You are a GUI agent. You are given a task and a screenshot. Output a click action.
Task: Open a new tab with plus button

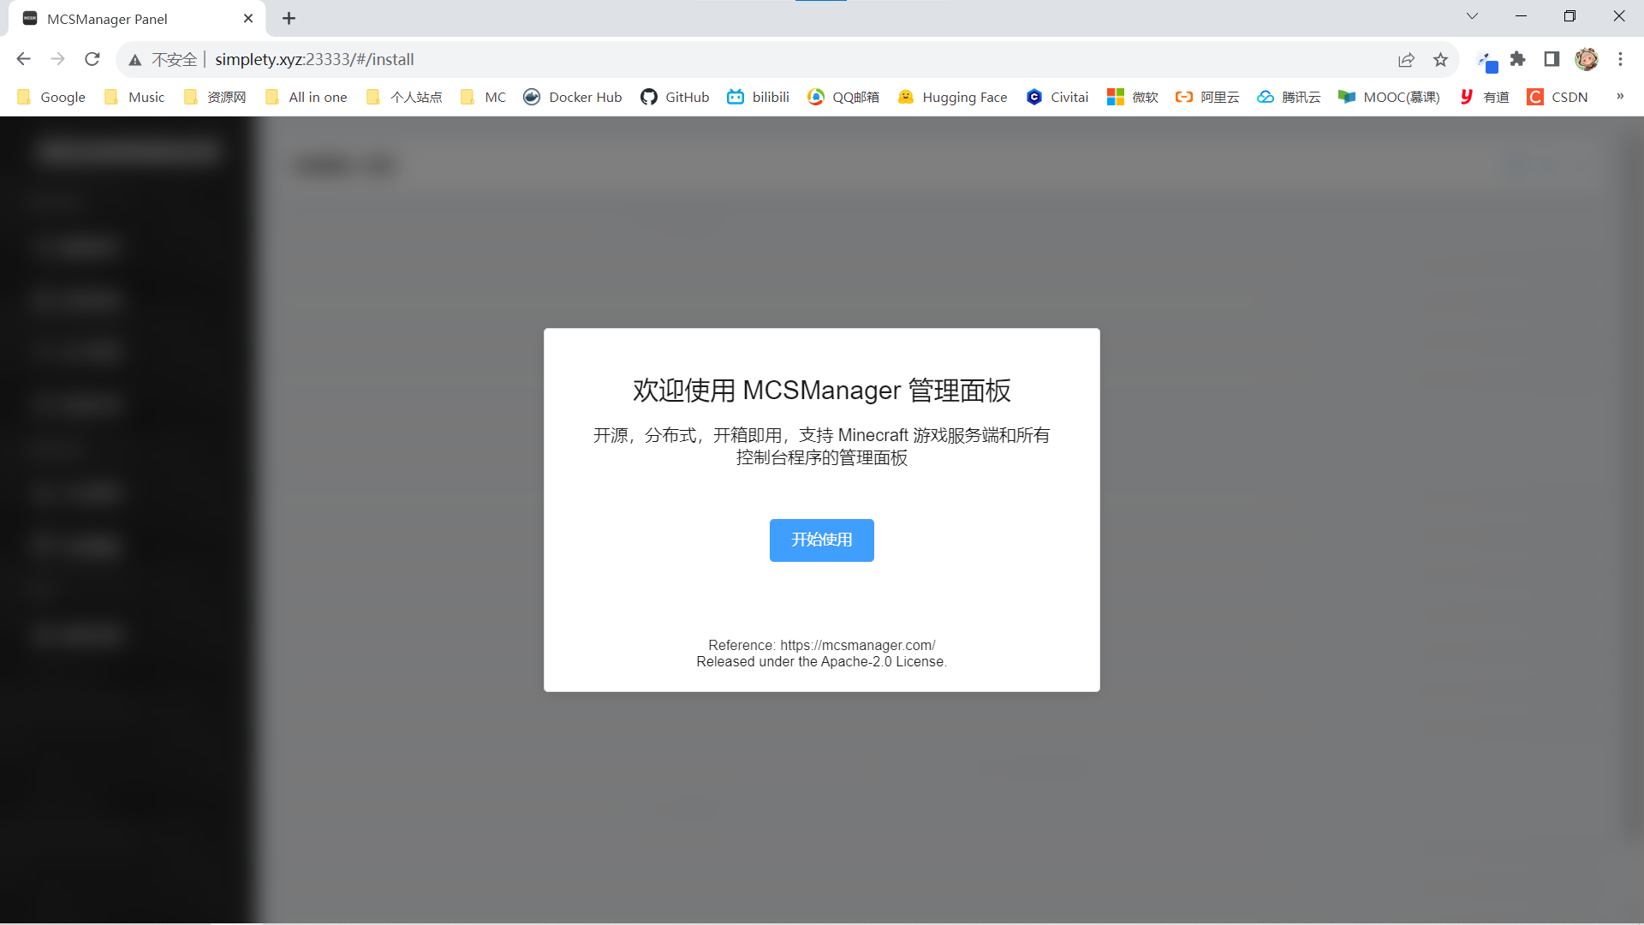[x=289, y=18]
